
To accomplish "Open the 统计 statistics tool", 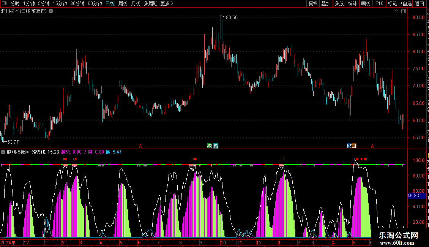I will pyautogui.click(x=352, y=3).
